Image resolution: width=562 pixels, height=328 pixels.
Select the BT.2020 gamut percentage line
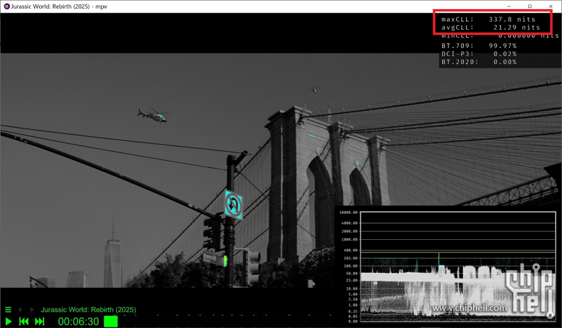[479, 62]
